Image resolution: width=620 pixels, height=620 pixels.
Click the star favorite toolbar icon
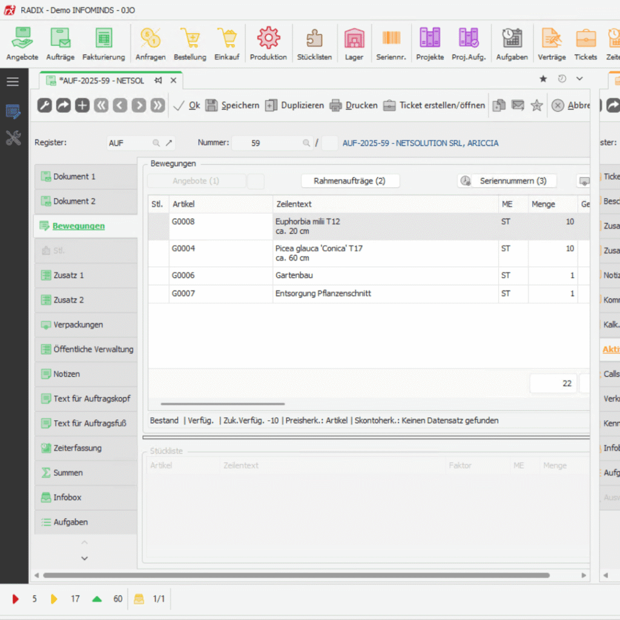tap(536, 105)
